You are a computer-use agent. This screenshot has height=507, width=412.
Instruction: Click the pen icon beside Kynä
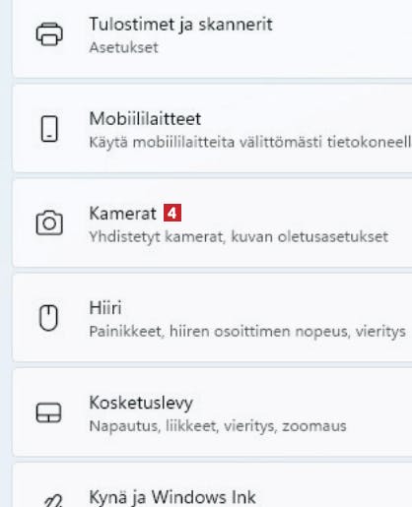click(x=53, y=501)
